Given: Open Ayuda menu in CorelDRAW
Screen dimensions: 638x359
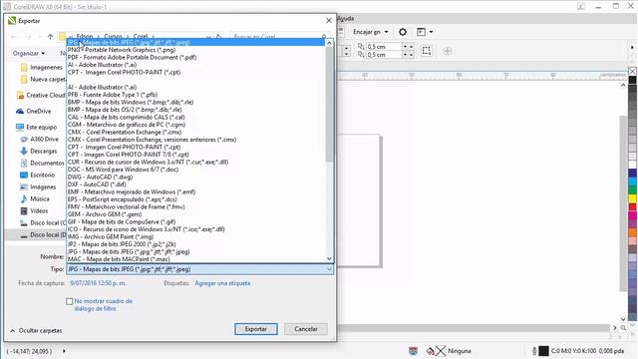Looking at the screenshot, I should coord(346,18).
